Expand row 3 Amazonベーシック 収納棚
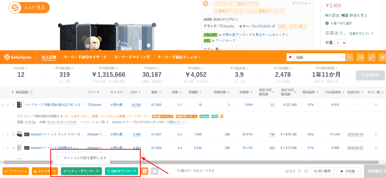Image resolution: width=386 pixels, height=178 pixels. 3,148
